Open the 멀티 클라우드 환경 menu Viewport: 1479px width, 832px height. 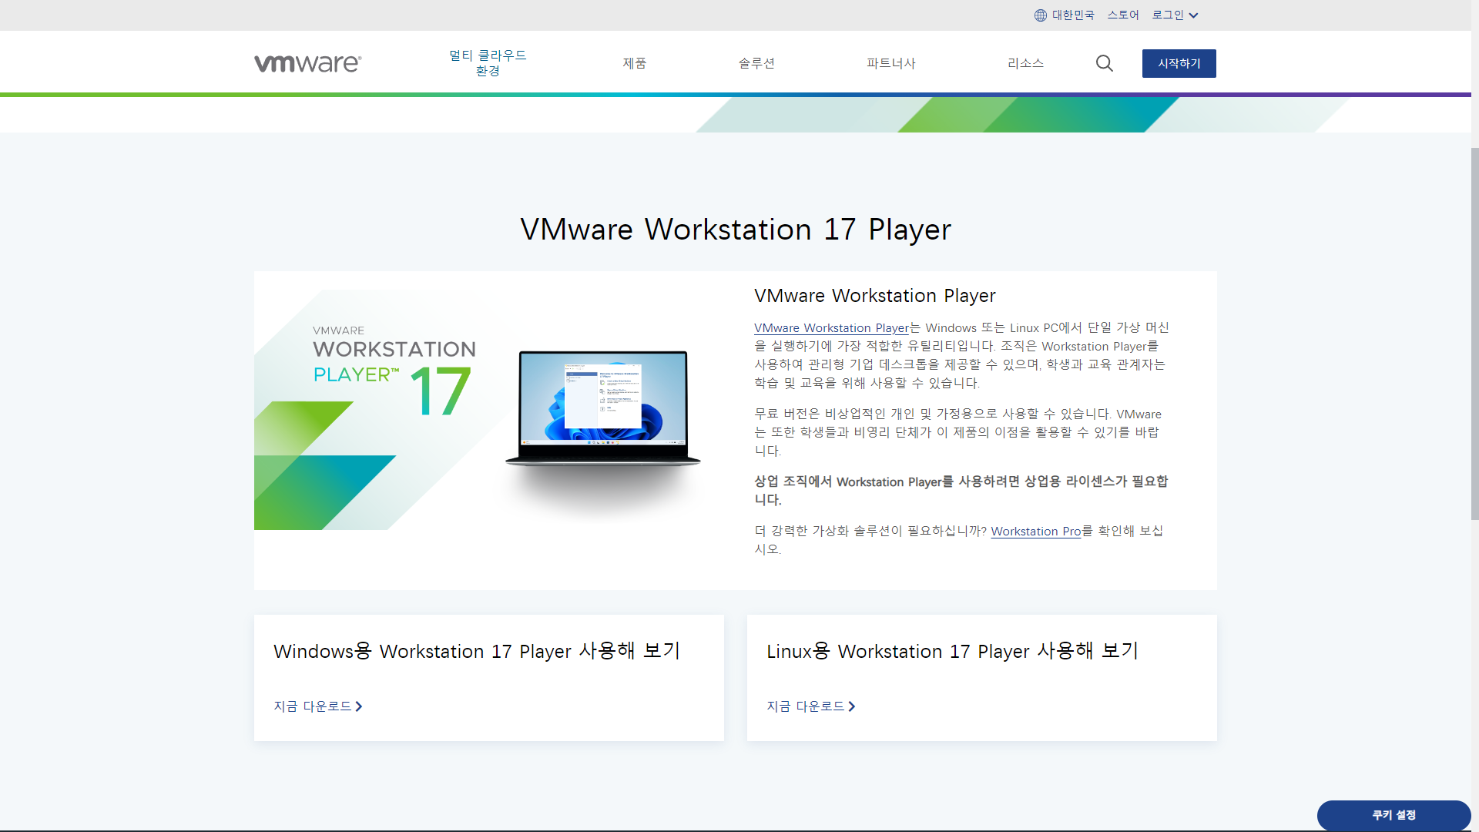coord(488,63)
